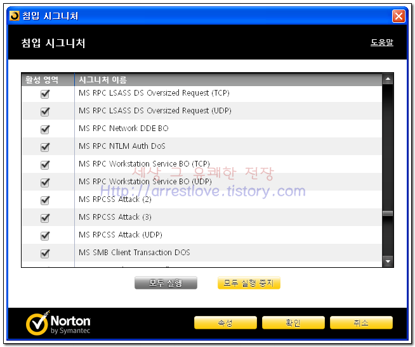The image size is (415, 347).
Task: Click the Norton title bar icon
Action: pyautogui.click(x=15, y=16)
